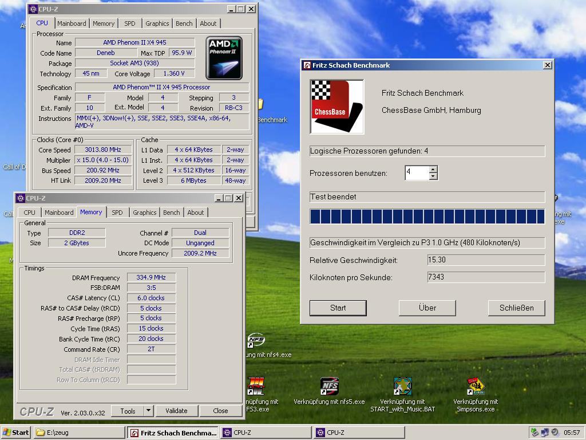Click the Package value Socket AM3 (938)
This screenshot has height=440, width=586.
coord(134,63)
